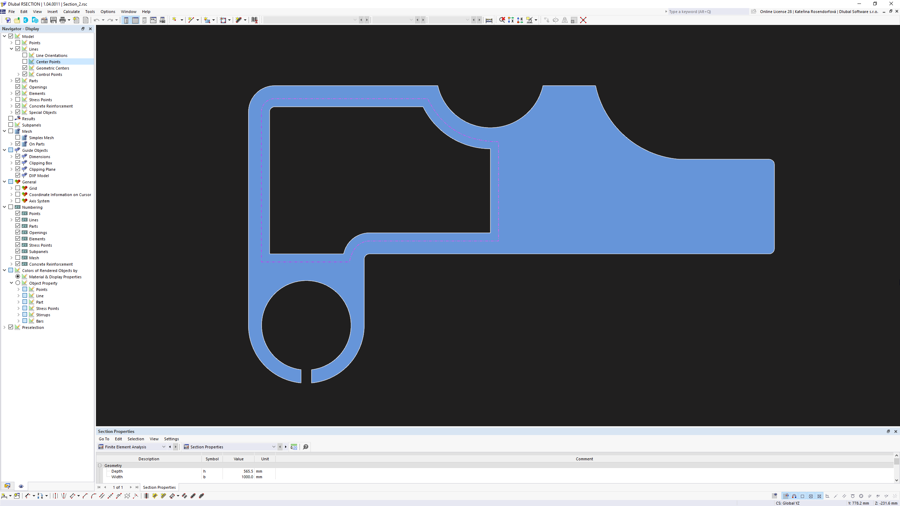
Task: Click the Depth value input field
Action: click(239, 471)
